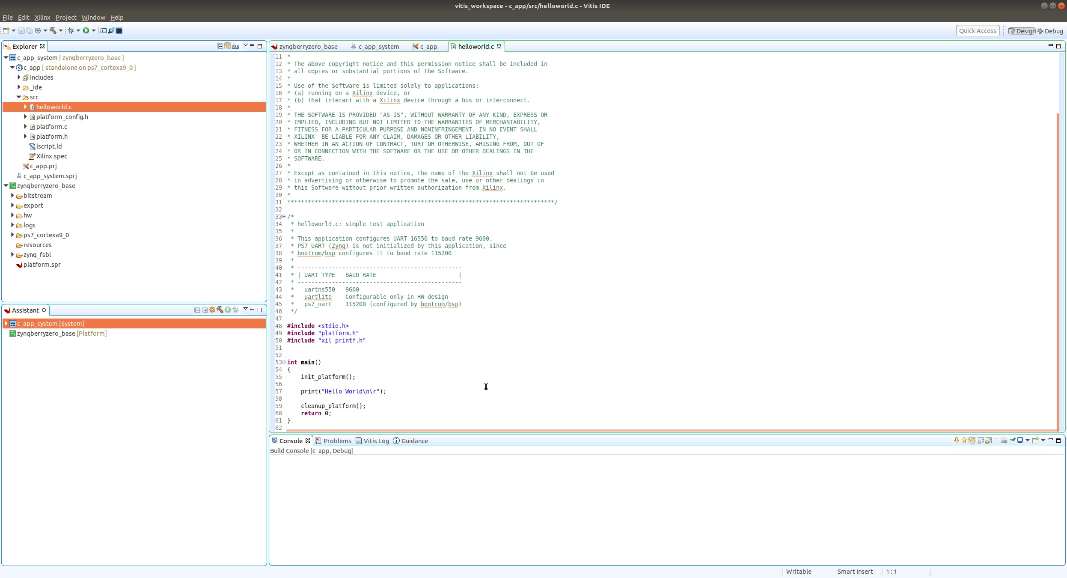Image resolution: width=1067 pixels, height=578 pixels.
Task: Click the editor vertical scrollbar
Action: pyautogui.click(x=1058, y=272)
